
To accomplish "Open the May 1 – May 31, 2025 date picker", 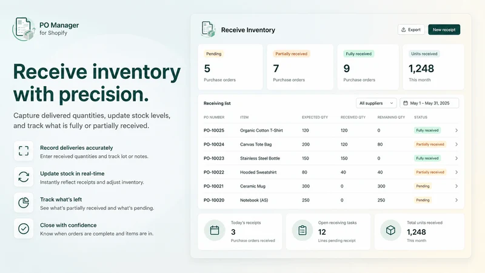I will tap(429, 103).
